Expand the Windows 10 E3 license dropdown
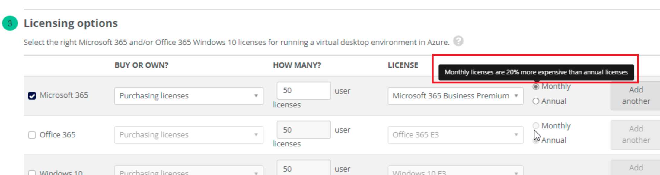Image resolution: width=660 pixels, height=175 pixels. pyautogui.click(x=455, y=171)
